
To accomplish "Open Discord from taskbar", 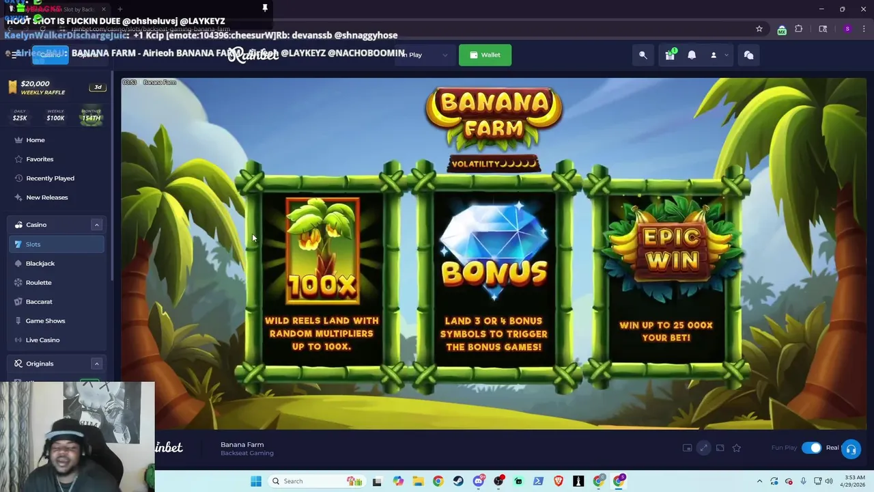I will click(479, 481).
